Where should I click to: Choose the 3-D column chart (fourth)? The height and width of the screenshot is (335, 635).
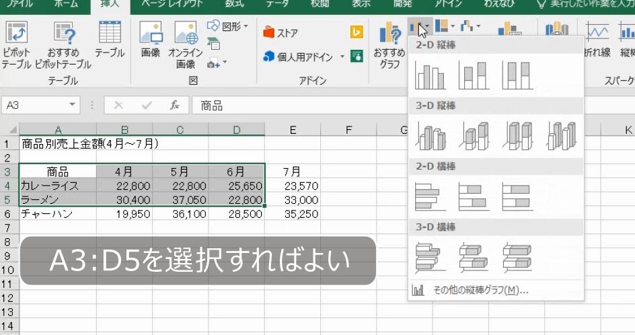coord(561,136)
